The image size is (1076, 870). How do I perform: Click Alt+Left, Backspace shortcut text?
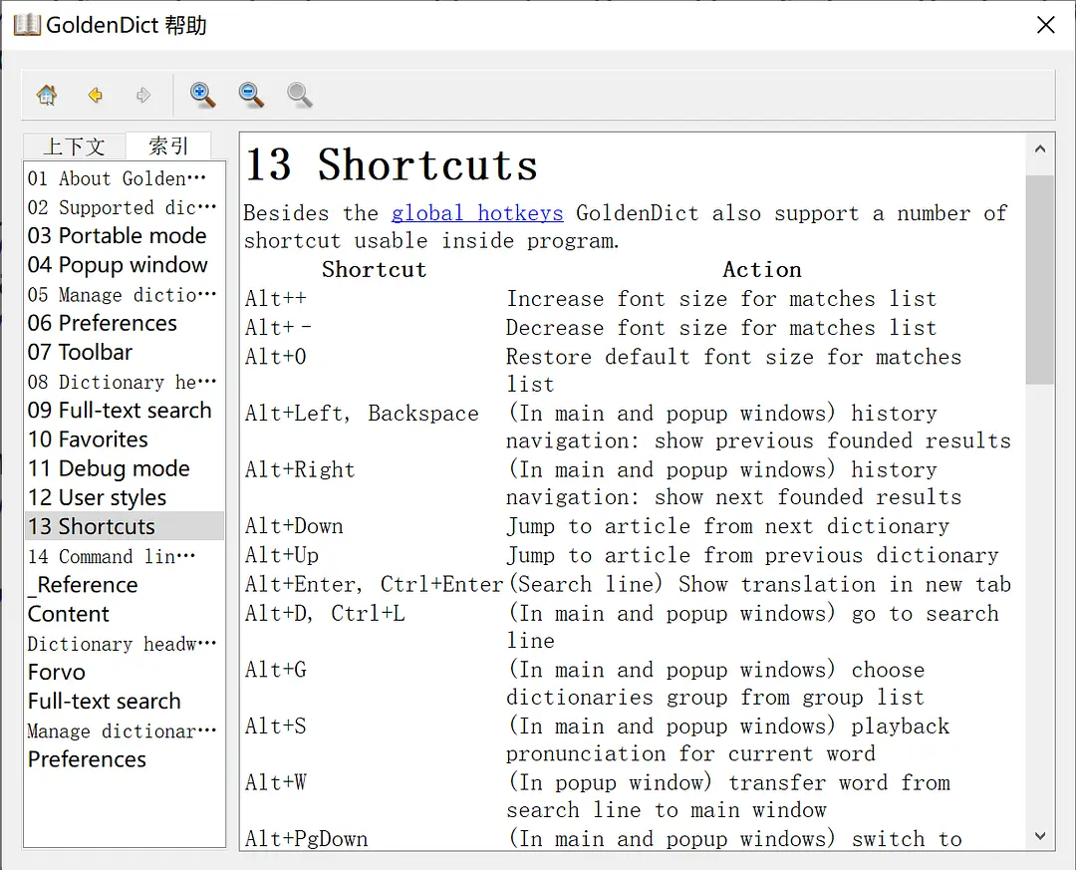[x=362, y=414]
